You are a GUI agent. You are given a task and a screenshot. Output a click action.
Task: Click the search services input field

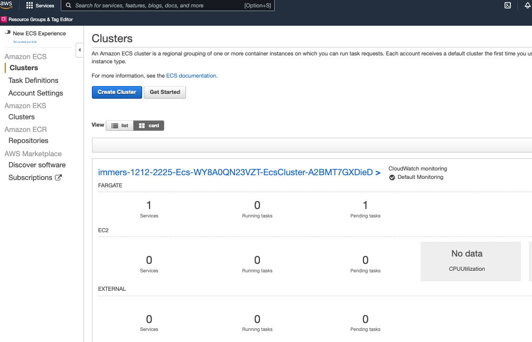(167, 5)
